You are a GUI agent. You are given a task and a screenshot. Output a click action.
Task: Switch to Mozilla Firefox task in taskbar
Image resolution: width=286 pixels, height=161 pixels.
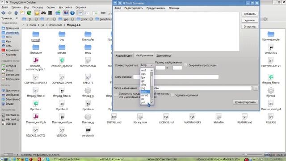[218, 159]
